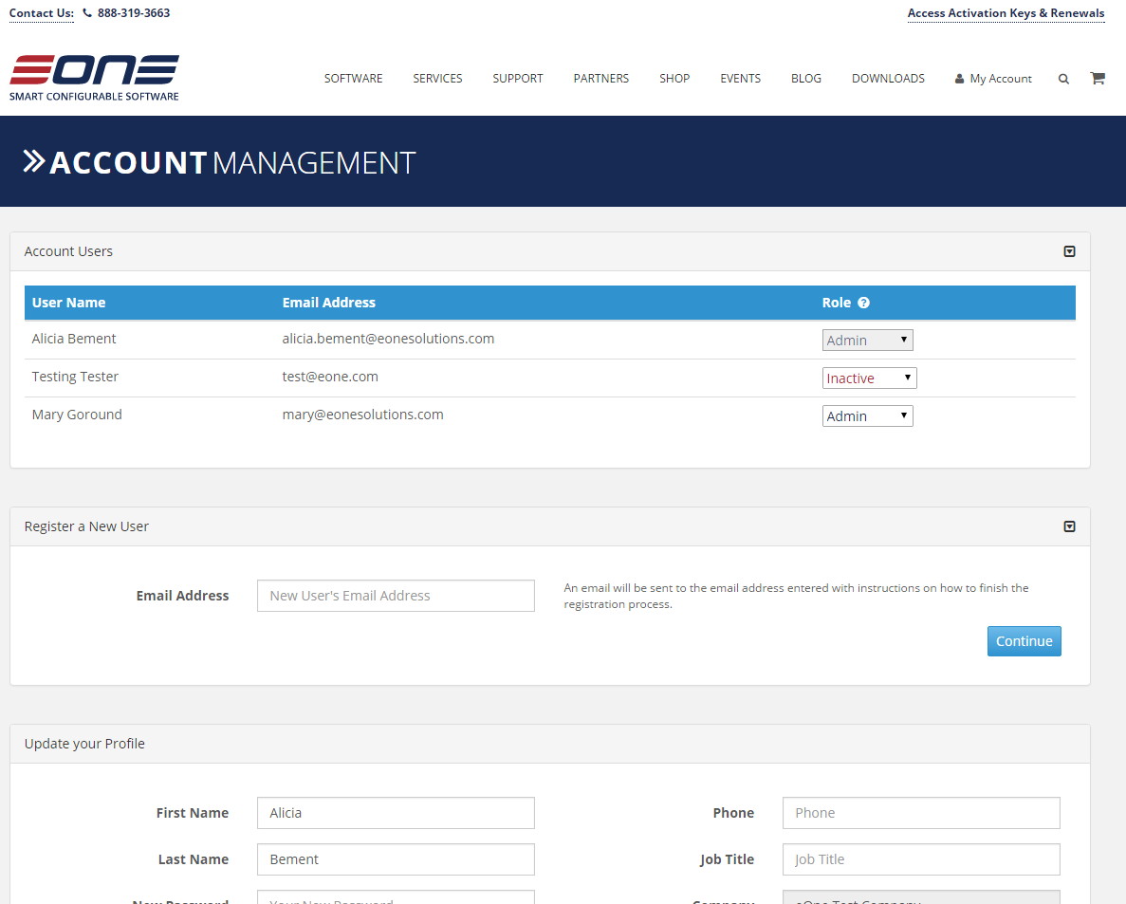Focus the Phone input field
The width and height of the screenshot is (1126, 904).
coord(921,813)
